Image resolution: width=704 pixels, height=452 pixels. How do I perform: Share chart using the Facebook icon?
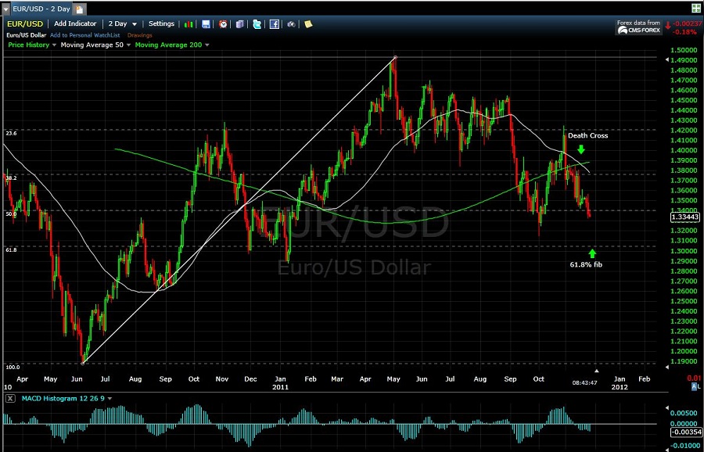point(275,24)
